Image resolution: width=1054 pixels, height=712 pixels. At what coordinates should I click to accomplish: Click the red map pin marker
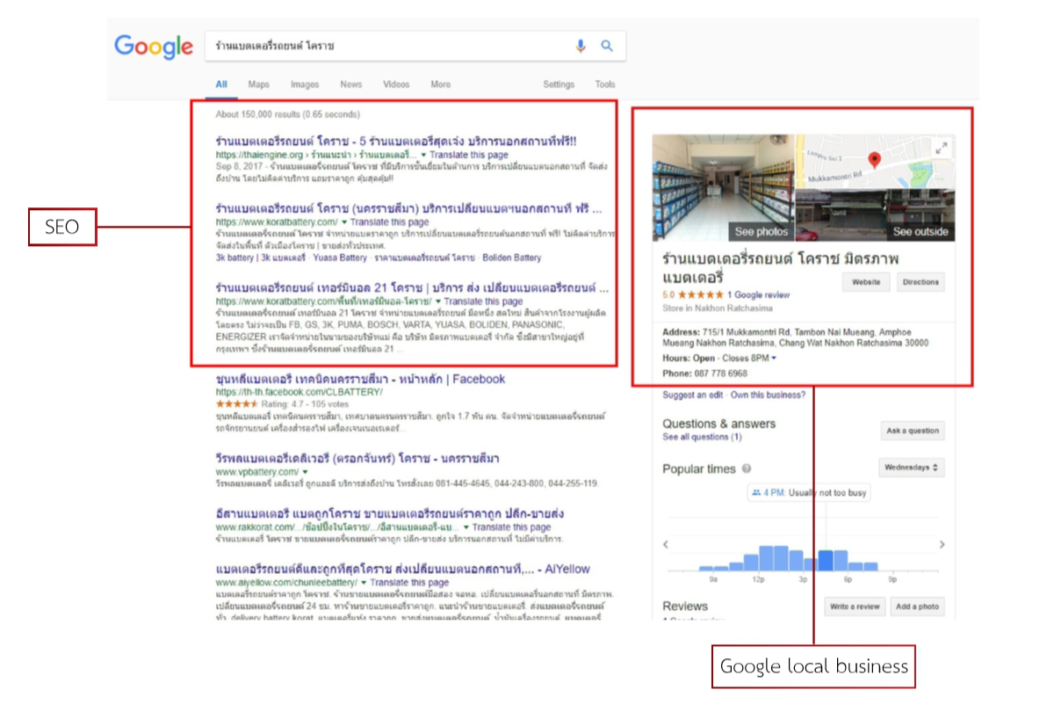pyautogui.click(x=874, y=160)
